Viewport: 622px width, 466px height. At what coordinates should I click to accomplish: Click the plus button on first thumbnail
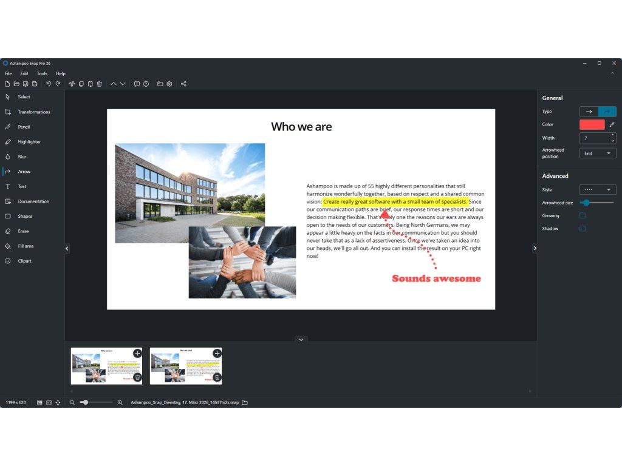[137, 353]
